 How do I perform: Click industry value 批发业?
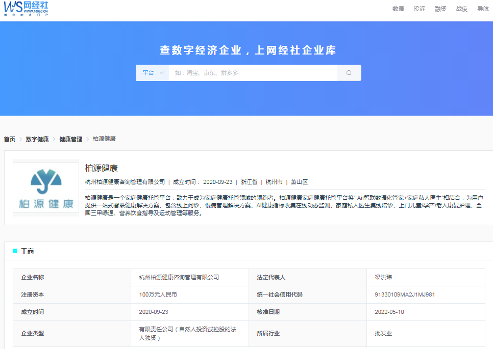coord(383,333)
